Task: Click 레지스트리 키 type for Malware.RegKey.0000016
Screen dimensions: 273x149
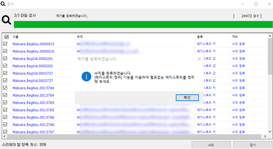Action: pyautogui.click(x=206, y=51)
